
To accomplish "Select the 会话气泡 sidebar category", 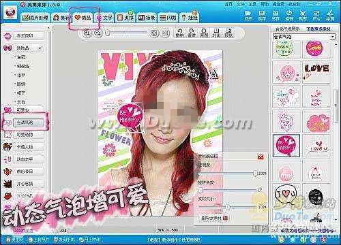I will click(x=29, y=122).
